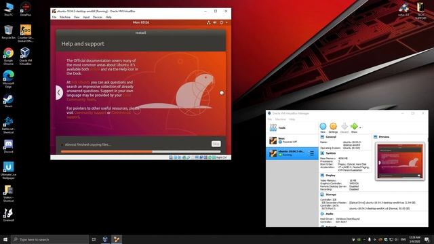Image resolution: width=434 pixels, height=244 pixels.
Task: Open View menu in the ubuntu VM window
Action: point(77,17)
